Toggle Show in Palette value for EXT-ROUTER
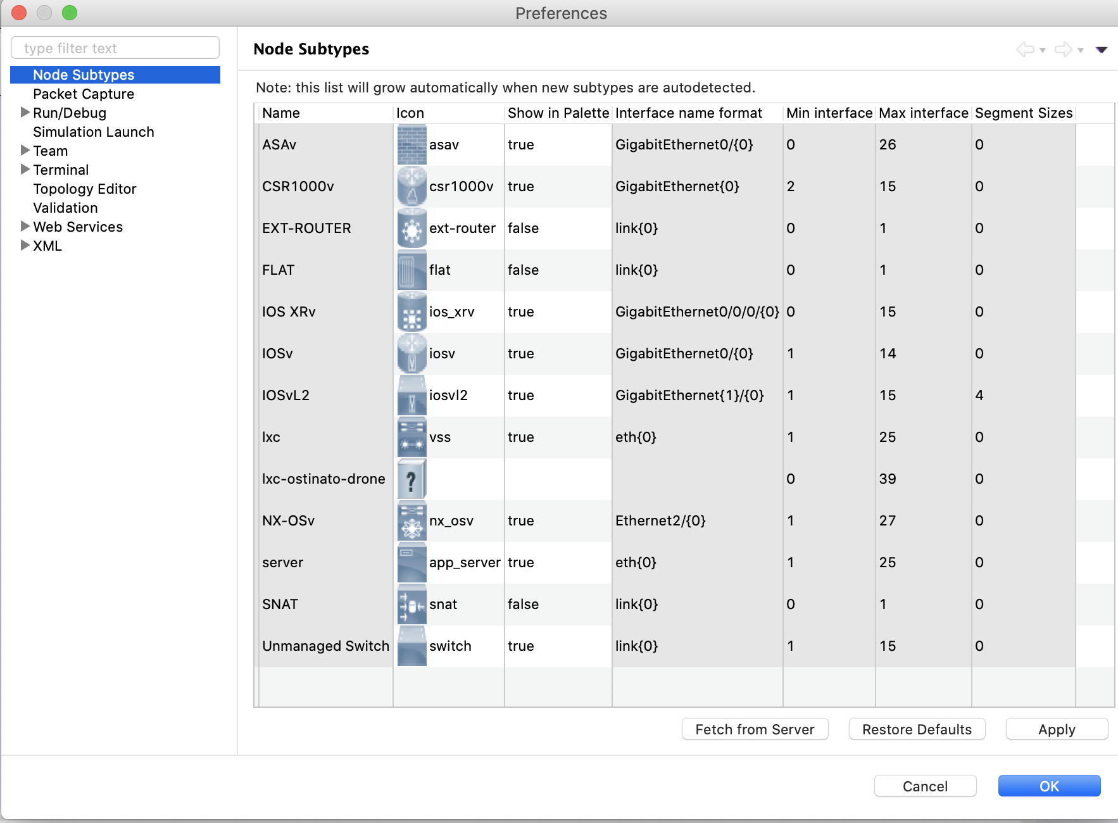Image resolution: width=1118 pixels, height=823 pixels. pos(523,229)
